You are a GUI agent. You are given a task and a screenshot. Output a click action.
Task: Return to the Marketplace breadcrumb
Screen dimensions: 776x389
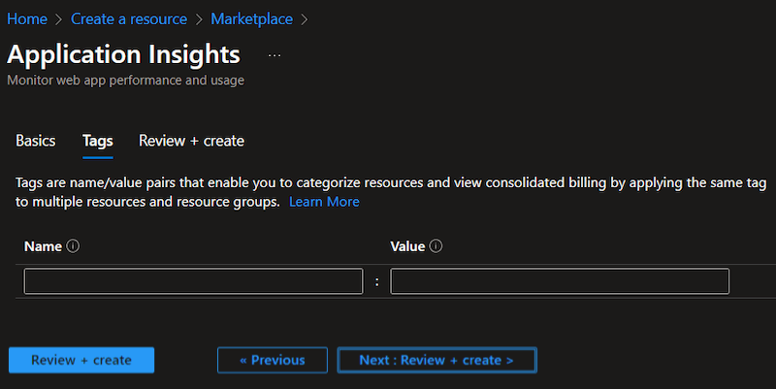tap(251, 18)
